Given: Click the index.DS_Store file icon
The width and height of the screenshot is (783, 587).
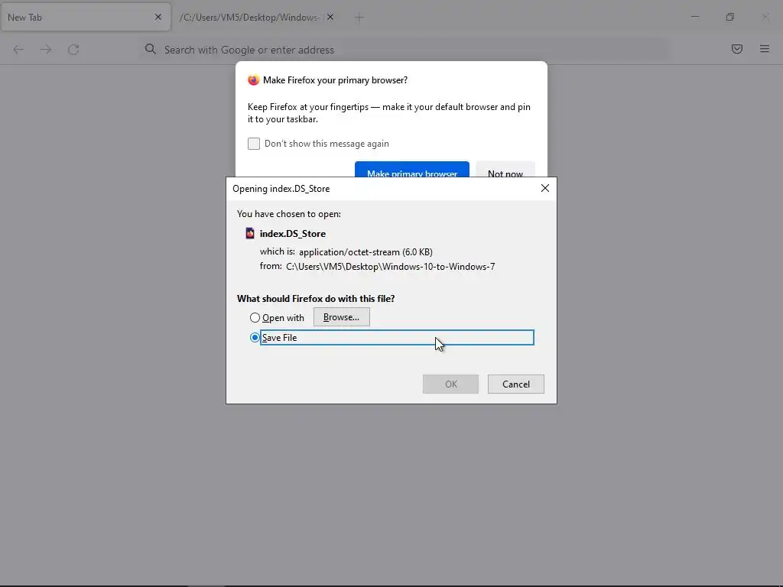Looking at the screenshot, I should point(250,233).
